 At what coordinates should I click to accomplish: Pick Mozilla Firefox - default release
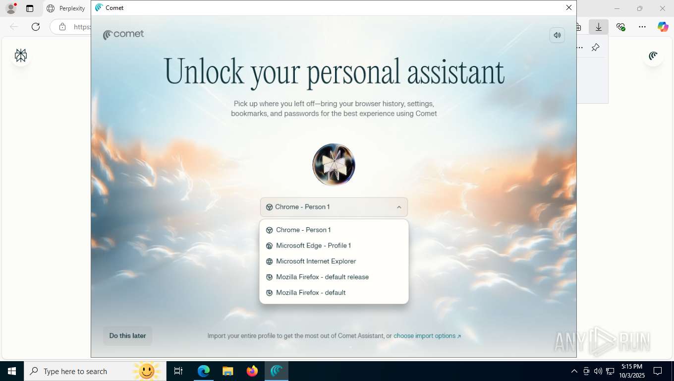pyautogui.click(x=334, y=277)
